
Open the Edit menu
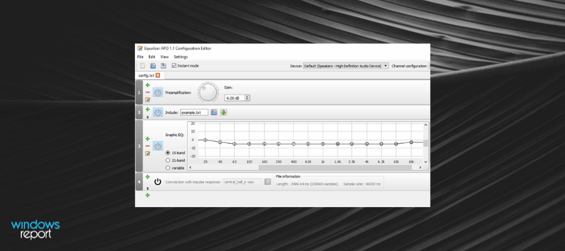pyautogui.click(x=152, y=57)
